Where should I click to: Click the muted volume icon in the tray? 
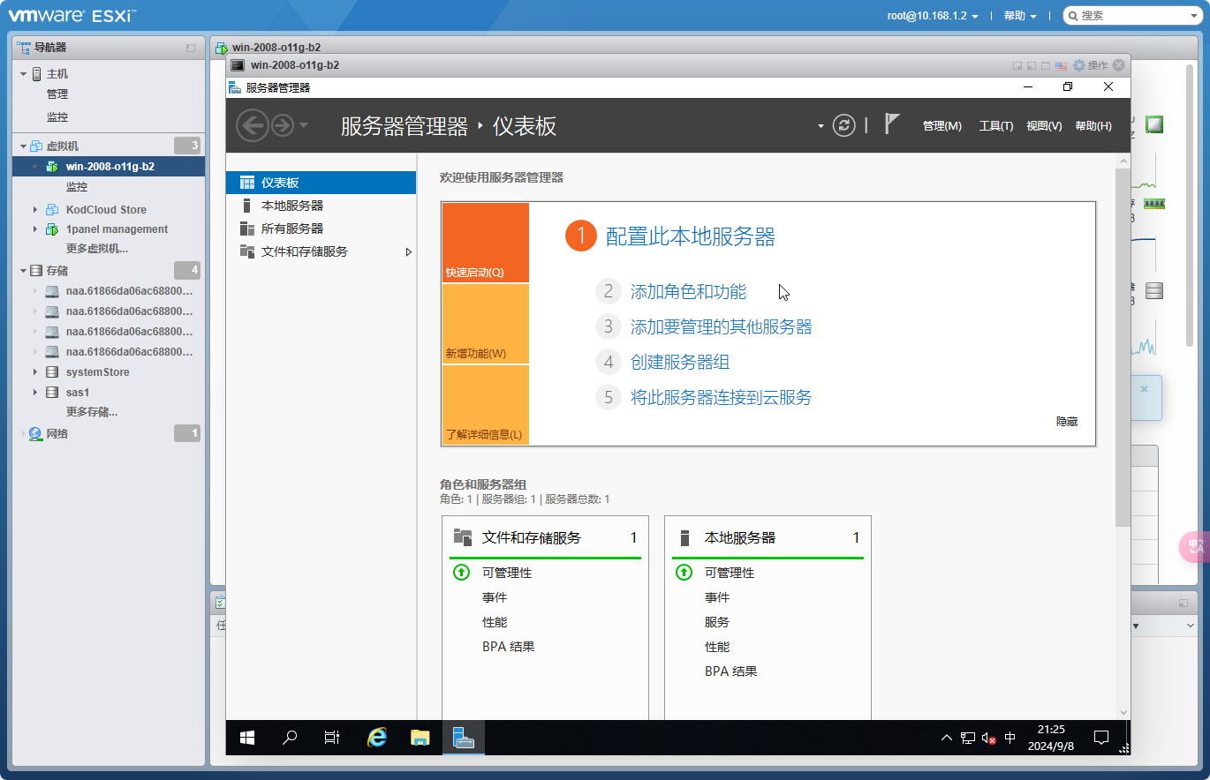pyautogui.click(x=989, y=738)
